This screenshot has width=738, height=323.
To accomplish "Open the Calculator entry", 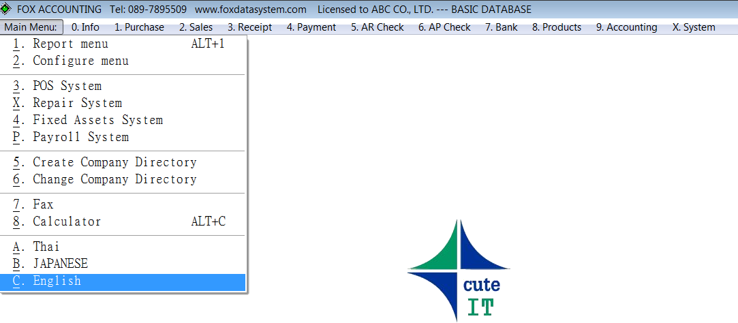I will pos(123,221).
